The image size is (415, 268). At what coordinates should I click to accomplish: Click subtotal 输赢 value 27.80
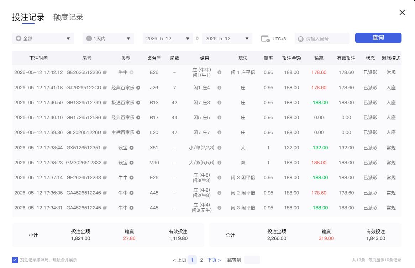129,238
